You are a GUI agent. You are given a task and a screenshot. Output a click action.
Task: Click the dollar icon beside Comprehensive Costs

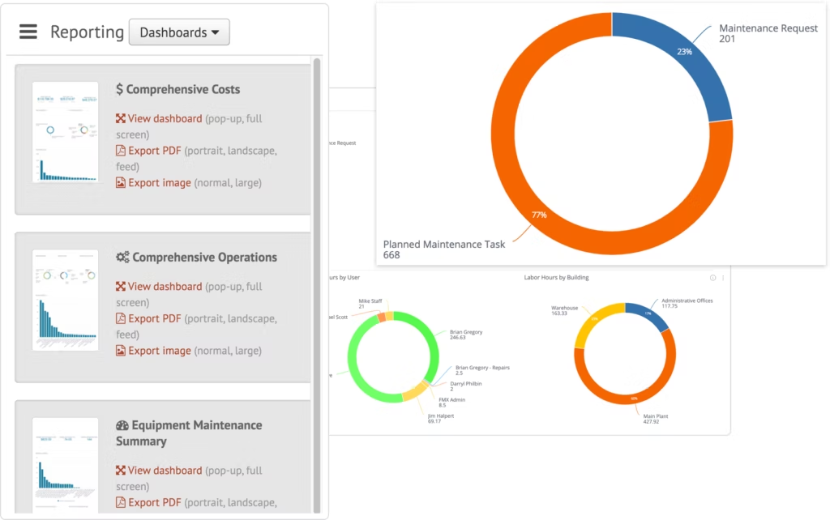point(121,89)
